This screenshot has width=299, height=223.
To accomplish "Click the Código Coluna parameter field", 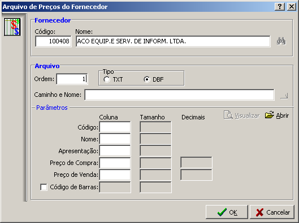I will 115,127.
